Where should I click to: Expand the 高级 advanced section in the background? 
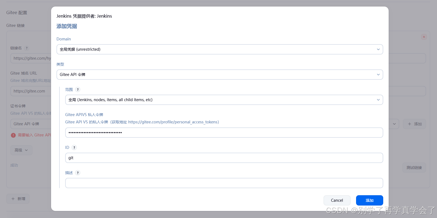21,150
